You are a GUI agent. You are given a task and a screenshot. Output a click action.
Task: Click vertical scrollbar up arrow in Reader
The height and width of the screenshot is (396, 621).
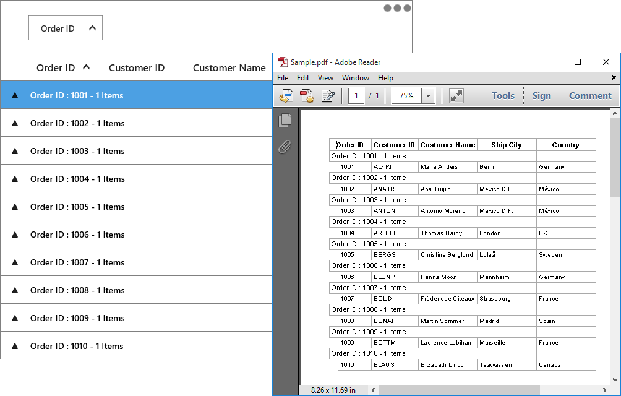615,113
